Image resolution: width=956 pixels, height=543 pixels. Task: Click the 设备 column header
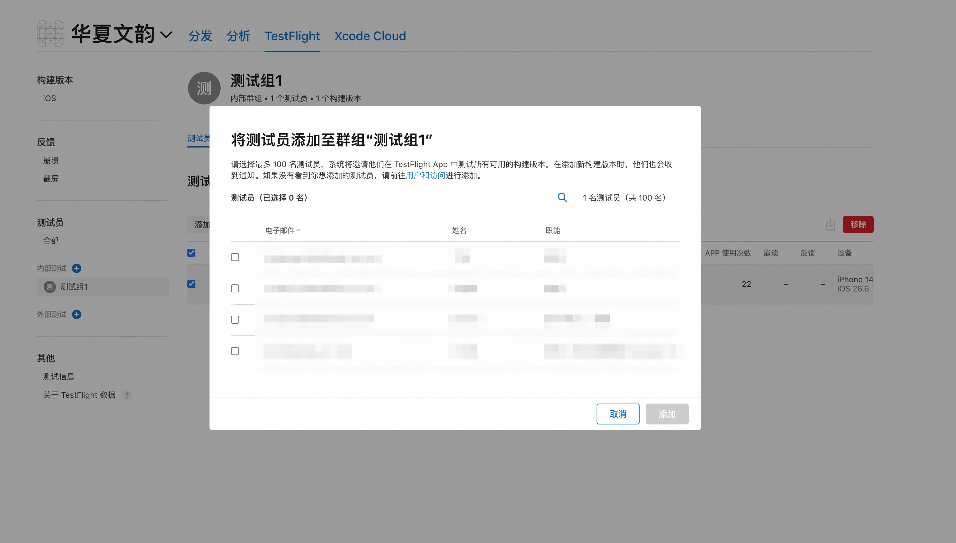844,253
